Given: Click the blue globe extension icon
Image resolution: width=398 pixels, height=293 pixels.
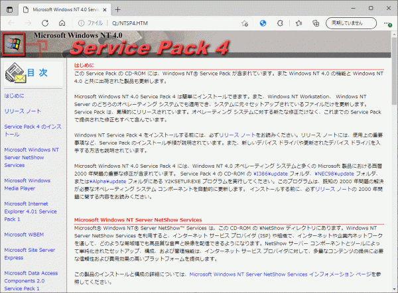Looking at the screenshot, I should pyautogui.click(x=263, y=23).
